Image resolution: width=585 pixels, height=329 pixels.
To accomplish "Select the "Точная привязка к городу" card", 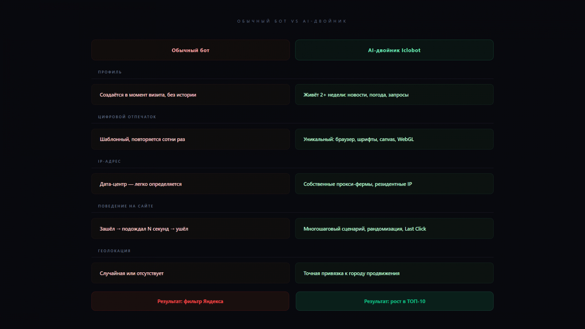I will click(x=394, y=273).
